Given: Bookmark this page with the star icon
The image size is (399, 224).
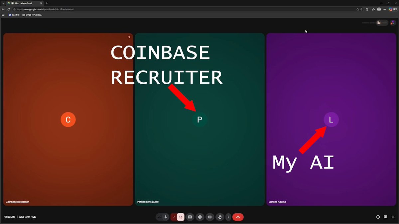Looking at the screenshot, I should pos(357,9).
